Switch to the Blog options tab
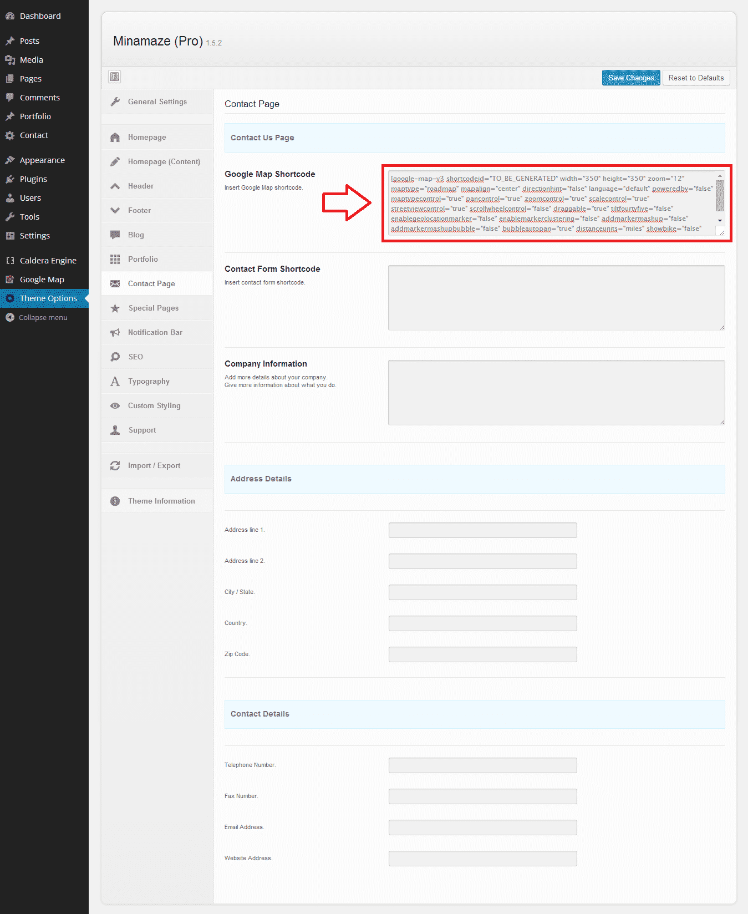The height and width of the screenshot is (914, 748). [x=136, y=235]
